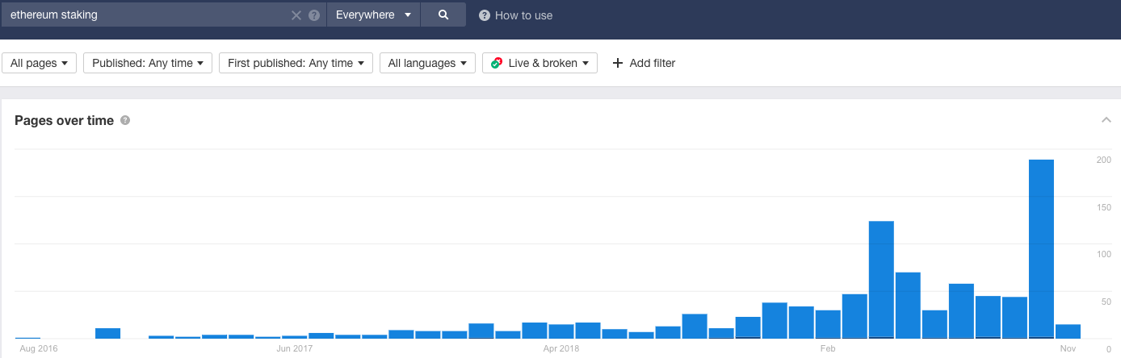Open the How to use link
The image size is (1121, 358).
pyautogui.click(x=523, y=15)
